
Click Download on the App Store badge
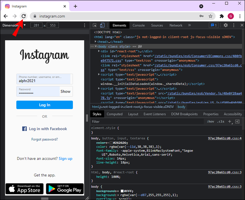click(24, 189)
